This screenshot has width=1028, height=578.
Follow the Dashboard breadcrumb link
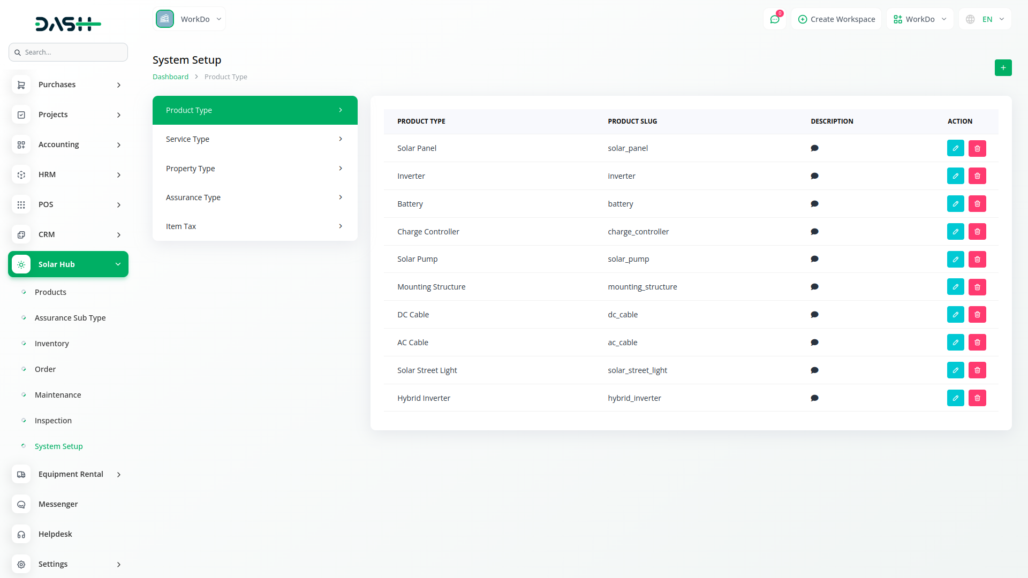pos(170,77)
